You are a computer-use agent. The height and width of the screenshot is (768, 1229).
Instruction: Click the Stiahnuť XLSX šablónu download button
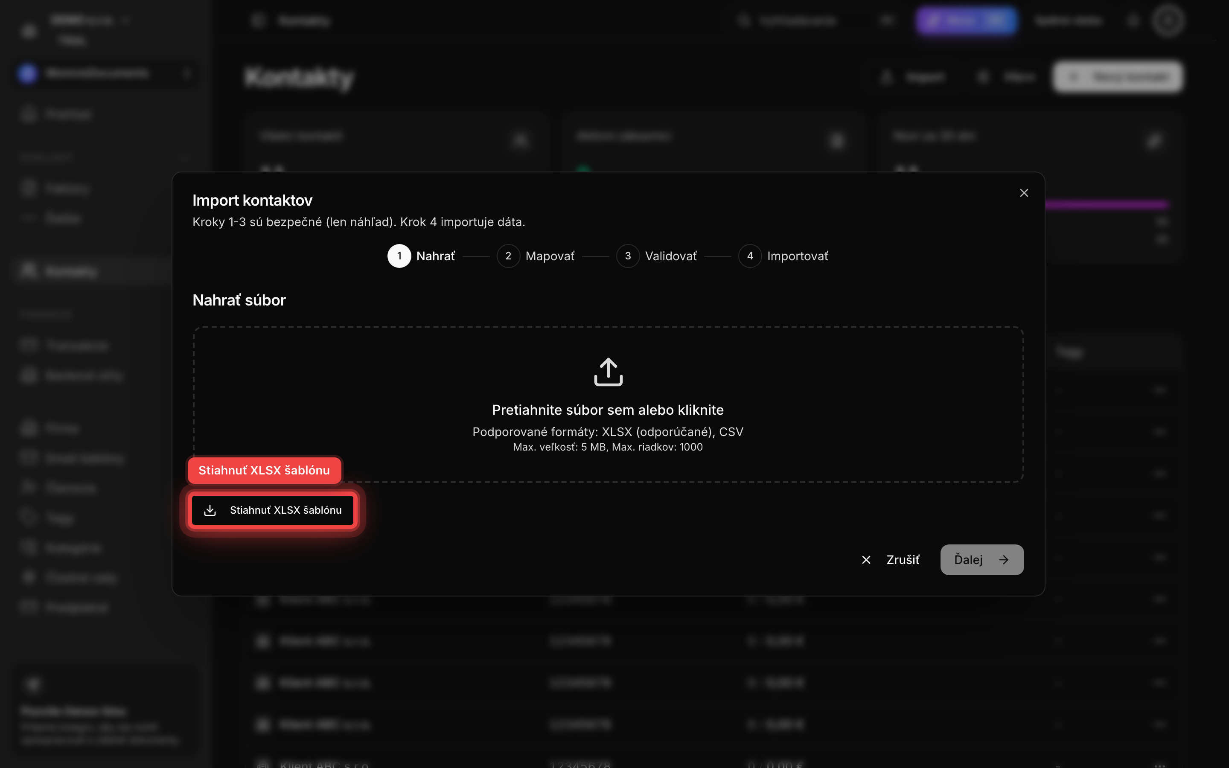tap(273, 510)
